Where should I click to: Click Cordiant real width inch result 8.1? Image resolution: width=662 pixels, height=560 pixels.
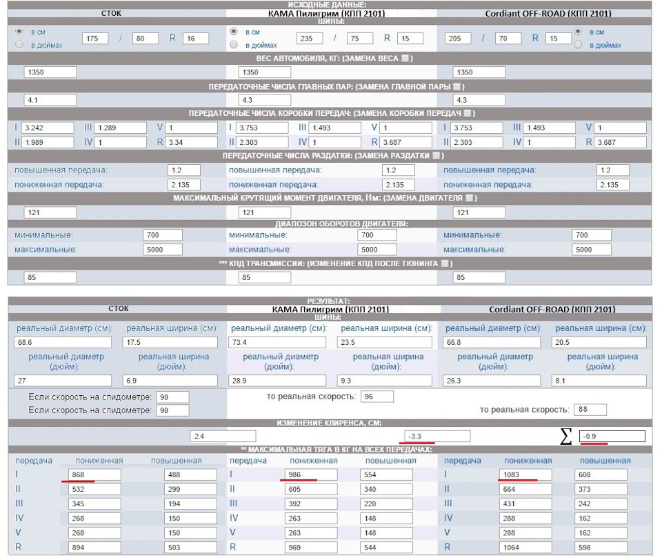coord(599,381)
